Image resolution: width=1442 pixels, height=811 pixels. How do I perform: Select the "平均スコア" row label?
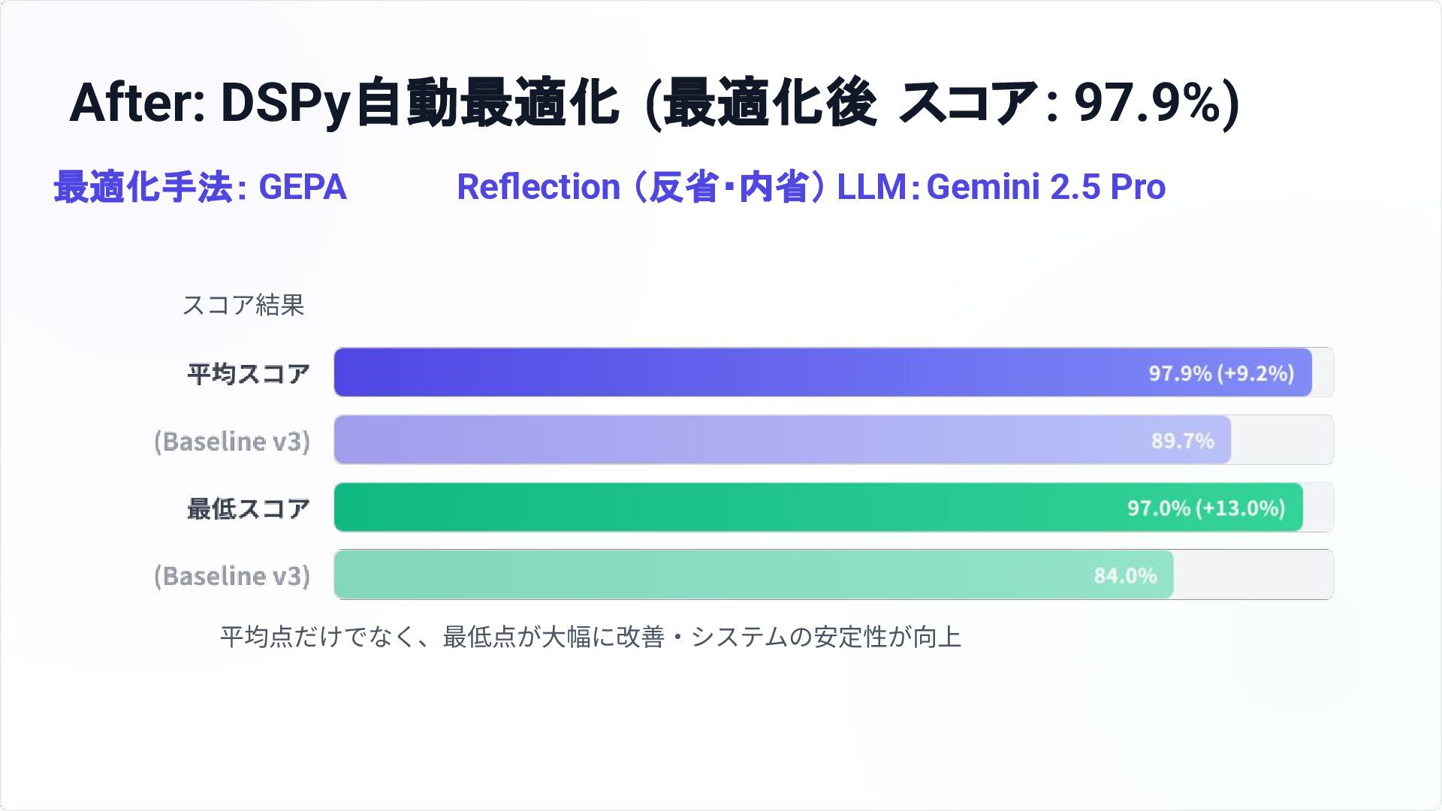pyautogui.click(x=249, y=373)
